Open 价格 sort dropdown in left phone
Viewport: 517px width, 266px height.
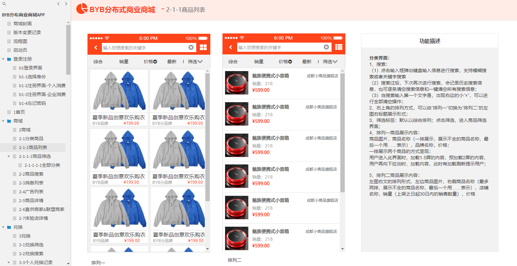click(150, 62)
